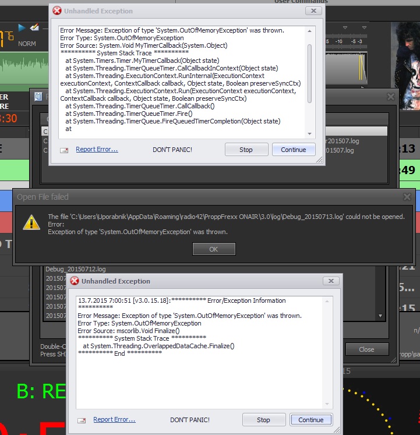420x435 pixels.
Task: Confirm Open File failed message with OK
Action: click(x=214, y=249)
